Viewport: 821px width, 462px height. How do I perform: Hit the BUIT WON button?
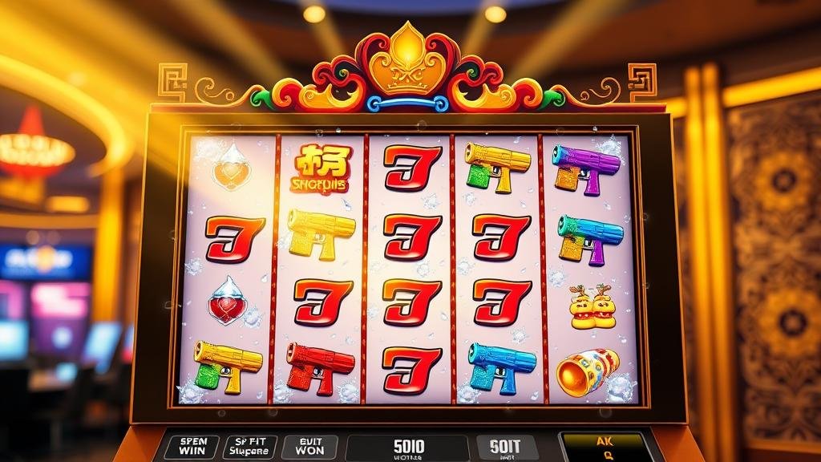[x=309, y=446]
